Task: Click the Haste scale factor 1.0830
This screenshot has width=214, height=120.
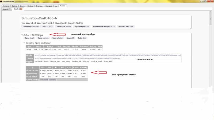Action: click(x=76, y=71)
